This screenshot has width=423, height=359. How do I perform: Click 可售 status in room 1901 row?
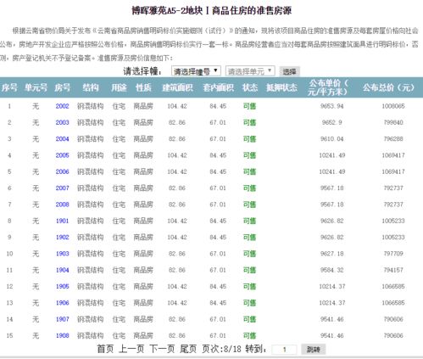click(249, 221)
